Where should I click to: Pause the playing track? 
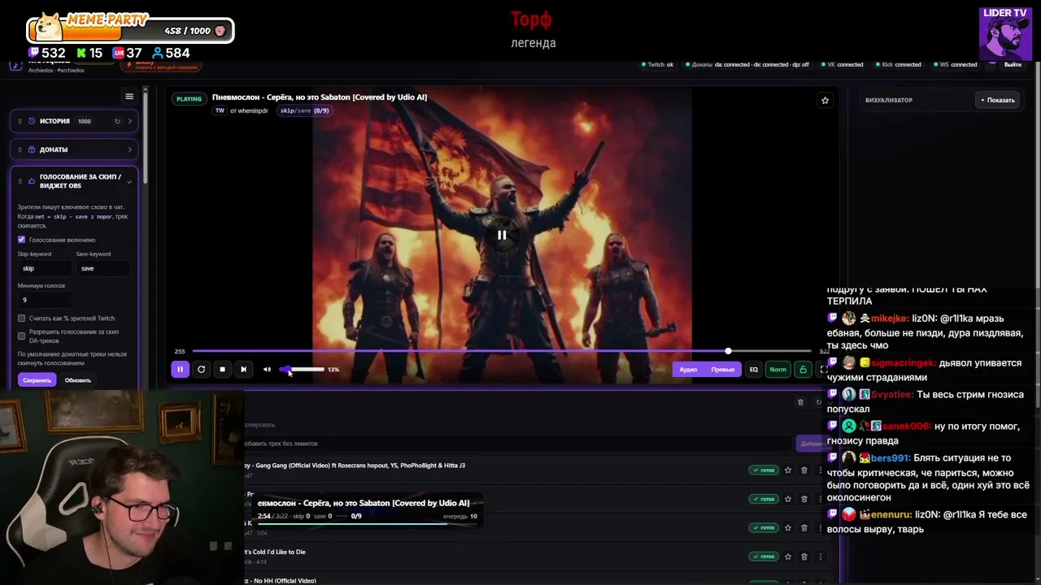click(180, 369)
